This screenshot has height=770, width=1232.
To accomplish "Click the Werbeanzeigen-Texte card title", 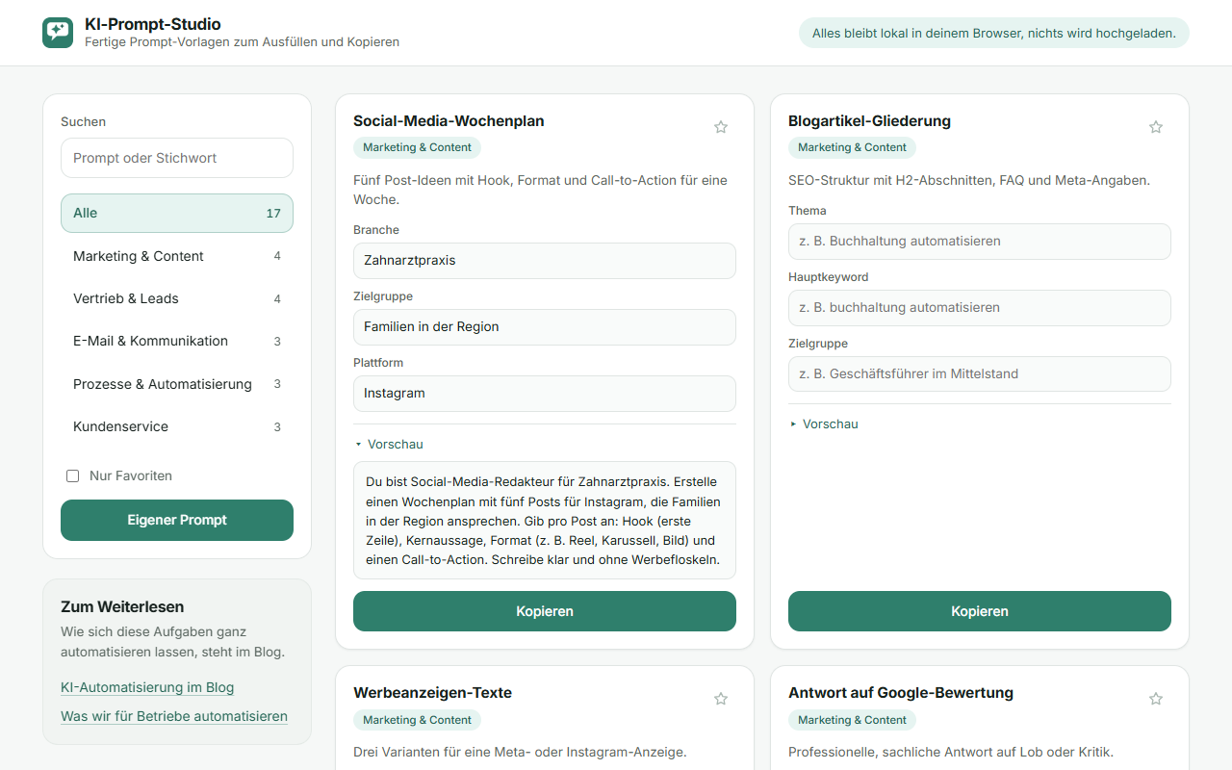I will [432, 693].
